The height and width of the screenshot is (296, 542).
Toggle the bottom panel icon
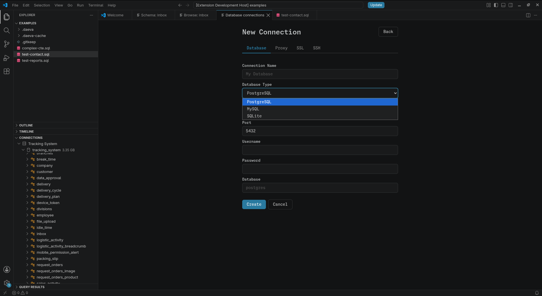click(503, 5)
